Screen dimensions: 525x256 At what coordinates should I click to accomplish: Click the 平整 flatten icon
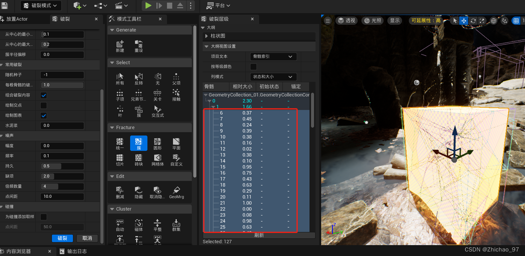coord(158,225)
